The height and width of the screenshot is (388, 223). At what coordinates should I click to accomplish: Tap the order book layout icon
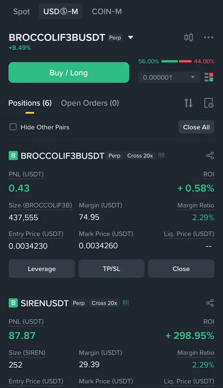tap(209, 77)
